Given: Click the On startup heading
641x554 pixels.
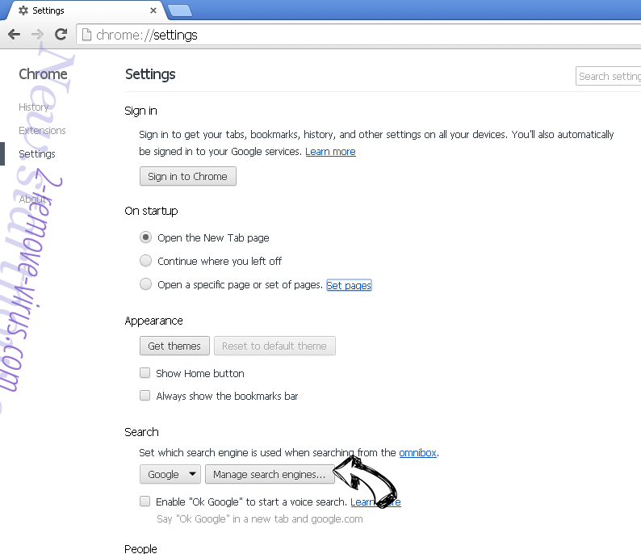Looking at the screenshot, I should click(151, 211).
